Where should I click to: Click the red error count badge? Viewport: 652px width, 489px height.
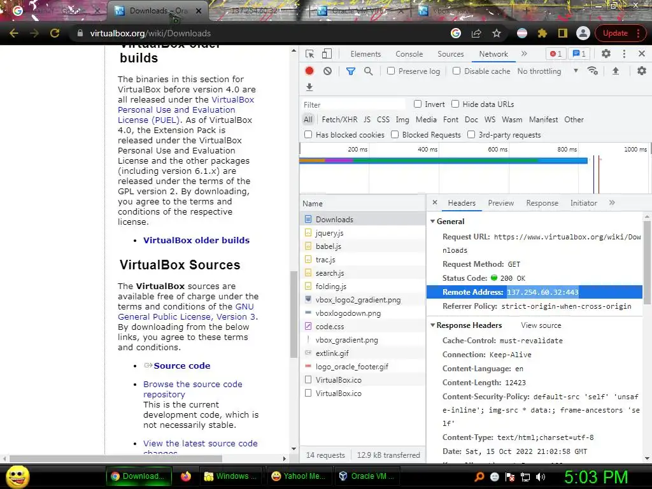(x=555, y=53)
